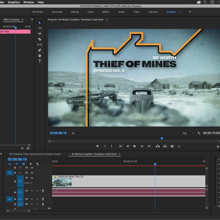Open the Fit zoom level dropdown
The height and width of the screenshot is (220, 220).
(x=77, y=133)
